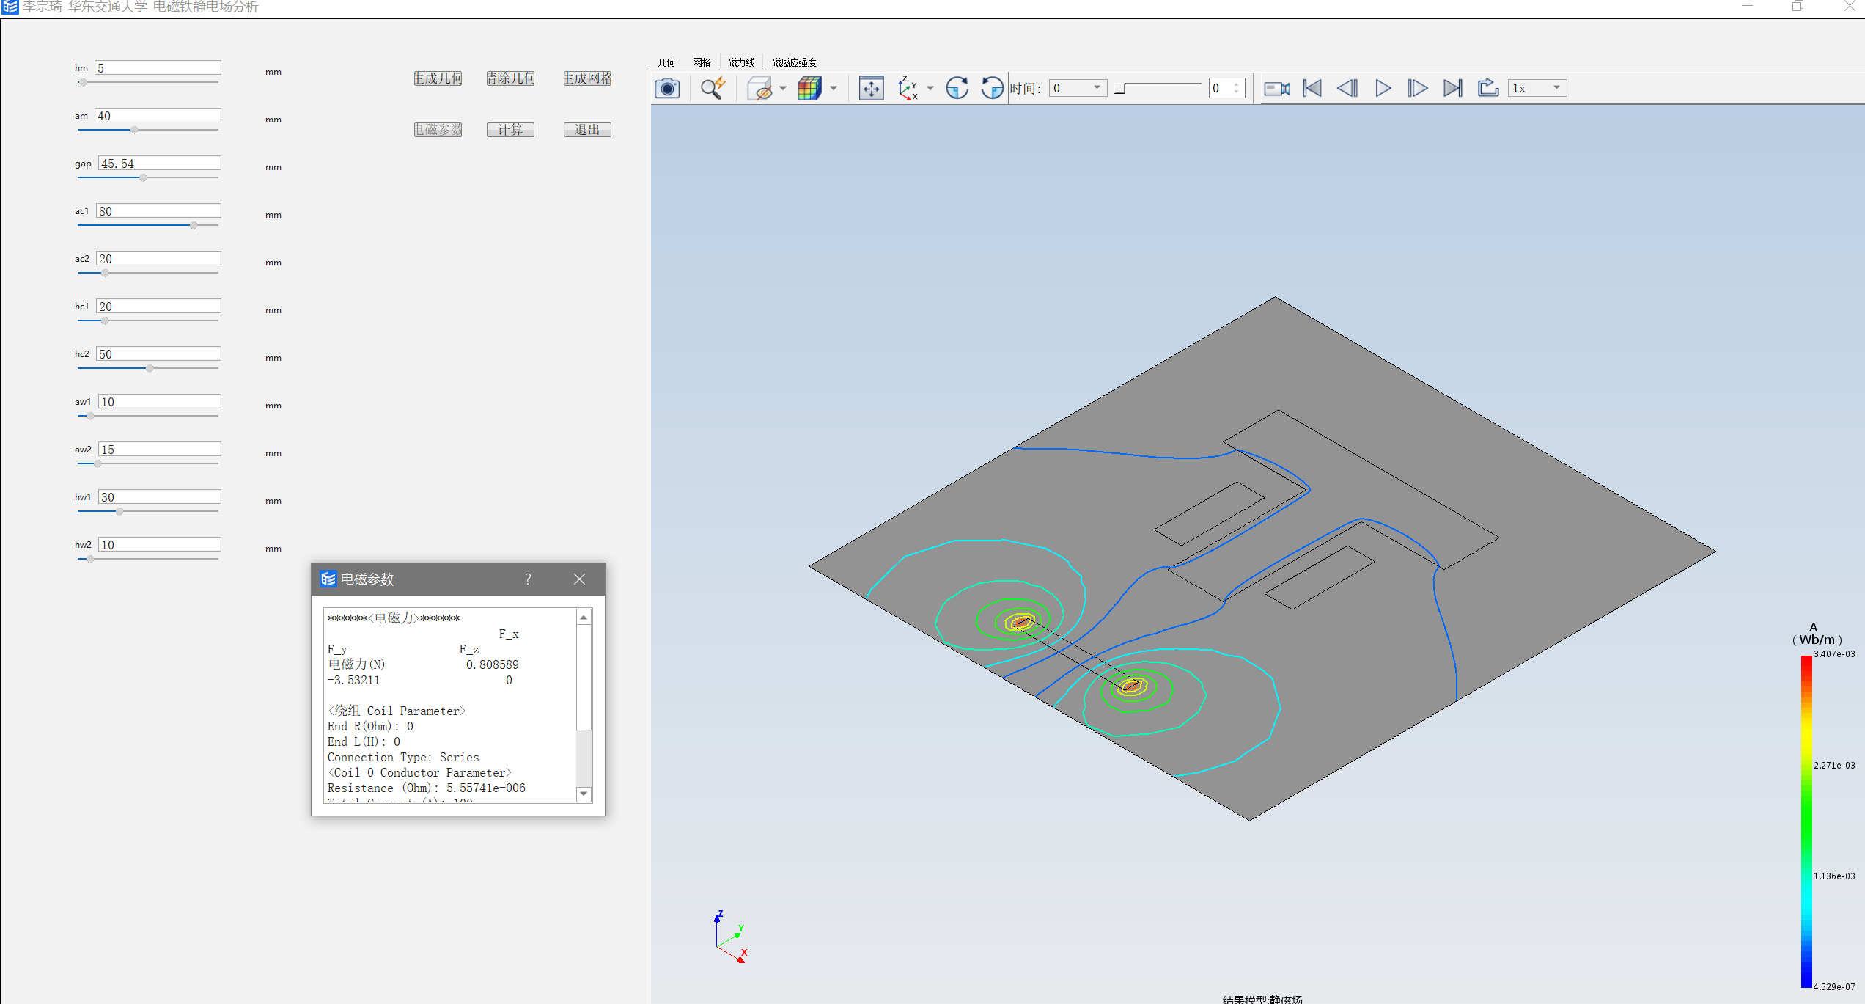Open the 时间 time combo box

(x=1078, y=88)
